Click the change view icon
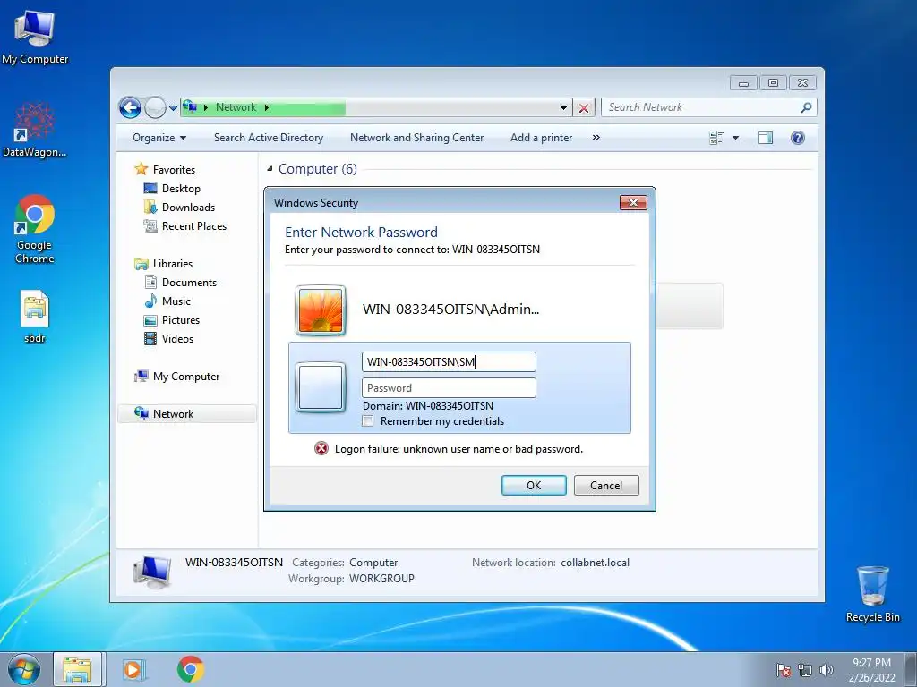This screenshot has width=917, height=687. tap(716, 138)
